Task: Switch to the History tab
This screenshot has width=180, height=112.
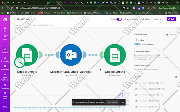Action: [x=27, y=25]
